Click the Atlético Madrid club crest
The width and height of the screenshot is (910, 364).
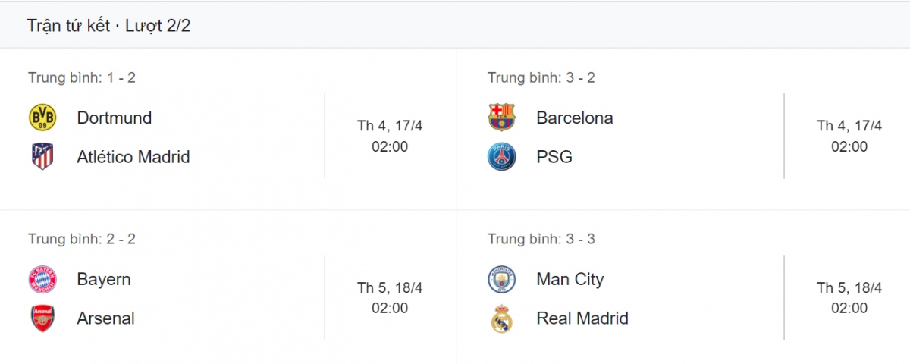pyautogui.click(x=42, y=157)
